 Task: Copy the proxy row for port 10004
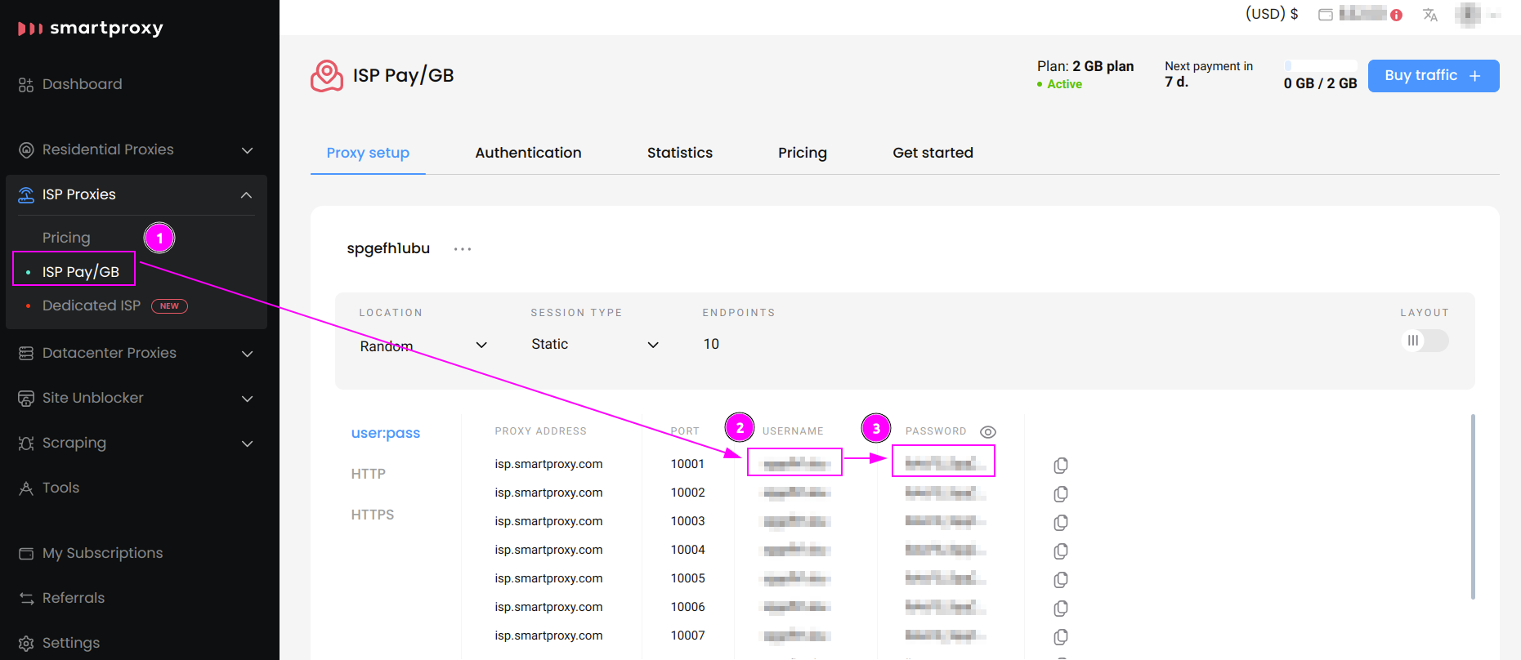[x=1061, y=551]
